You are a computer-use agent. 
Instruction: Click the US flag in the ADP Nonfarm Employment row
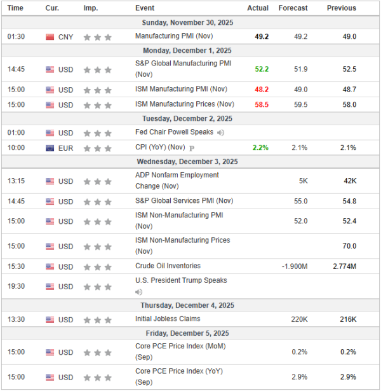(x=50, y=181)
